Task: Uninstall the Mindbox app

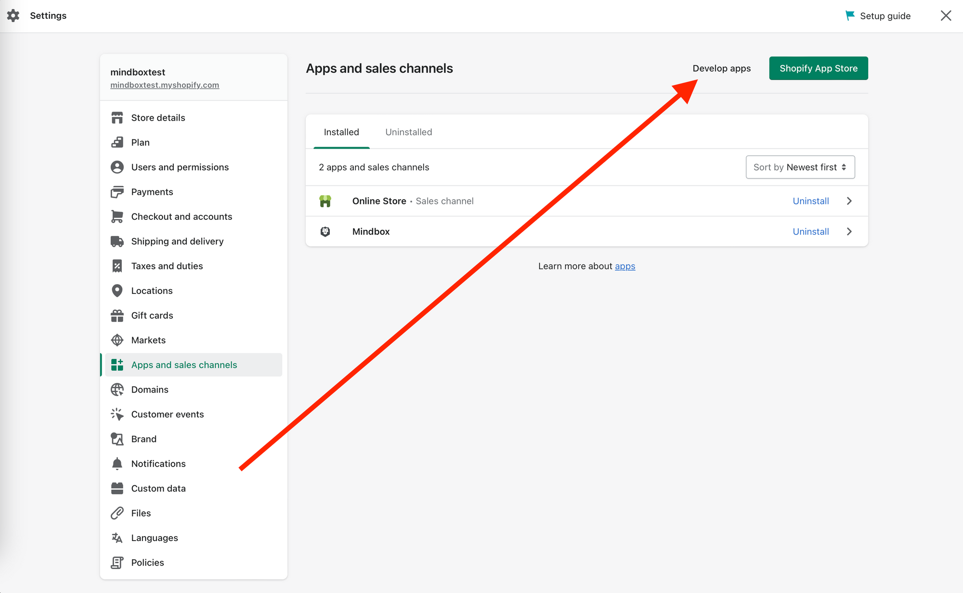Action: [811, 231]
